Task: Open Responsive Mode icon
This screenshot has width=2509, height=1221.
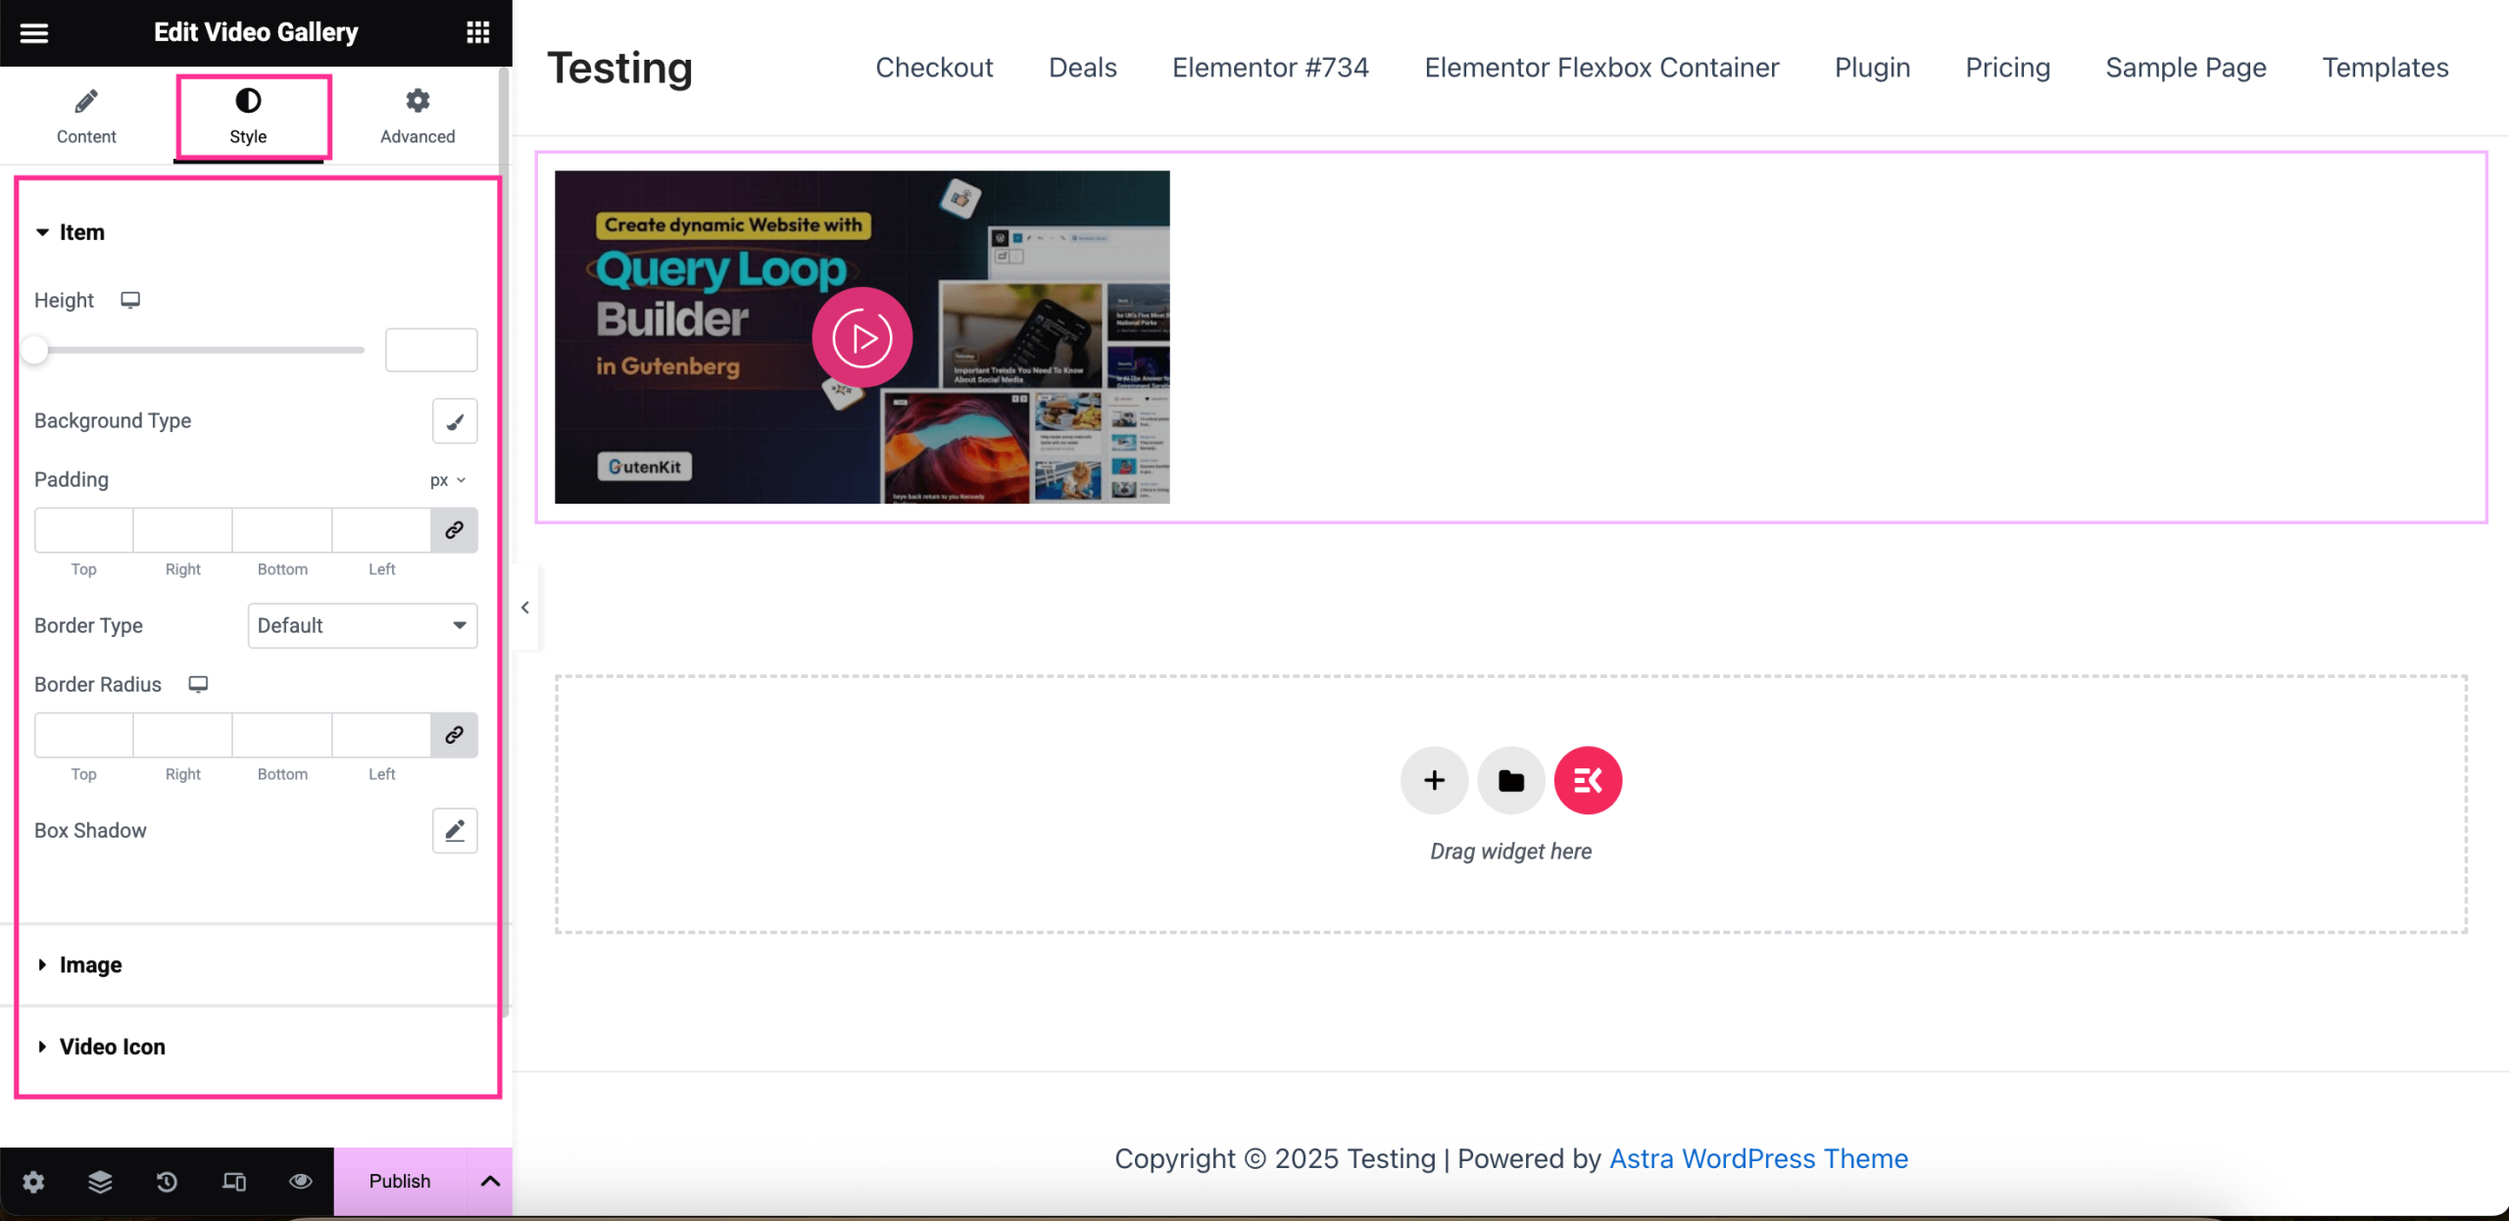Action: [233, 1182]
